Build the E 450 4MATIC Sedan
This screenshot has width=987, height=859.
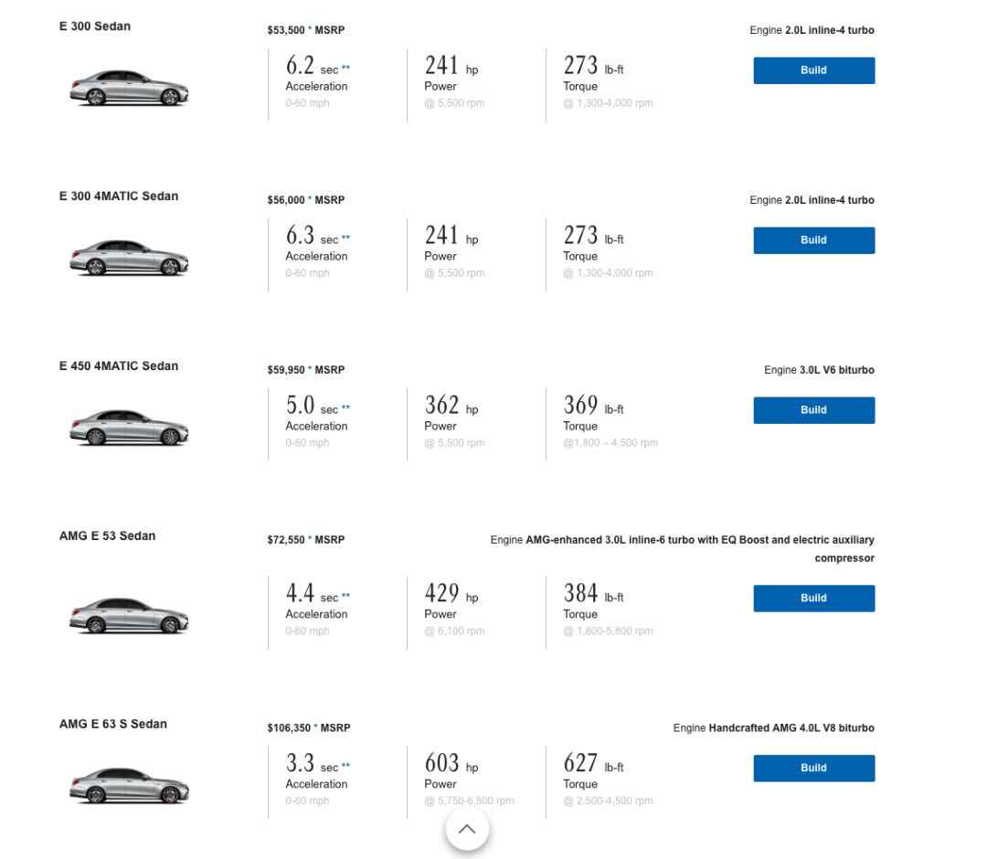point(814,410)
